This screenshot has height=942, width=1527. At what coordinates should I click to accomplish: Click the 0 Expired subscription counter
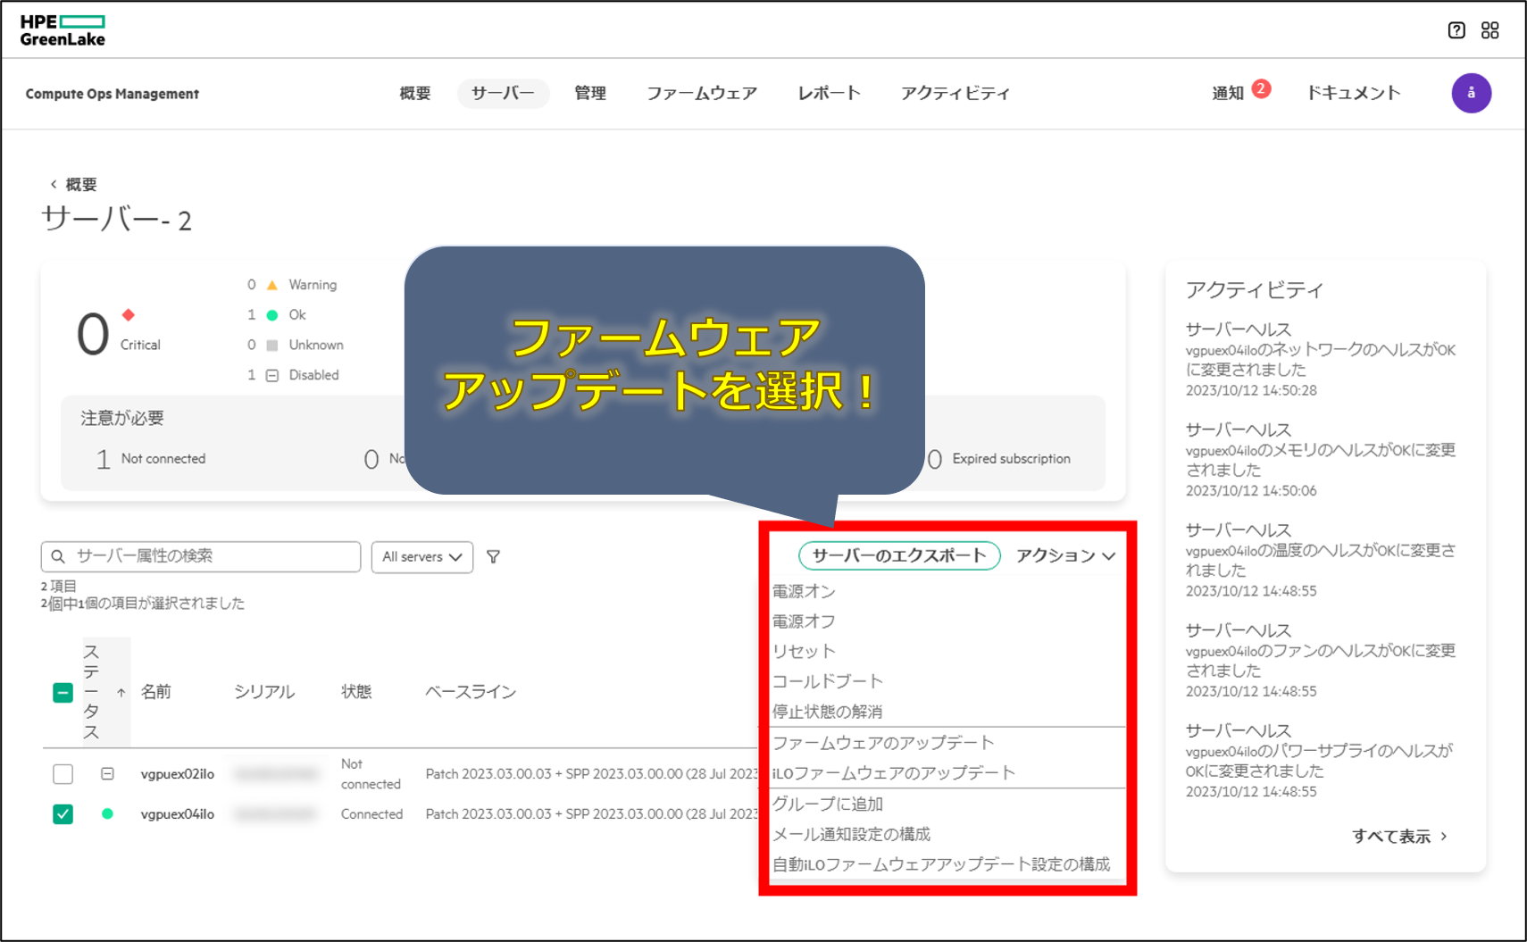(x=998, y=459)
